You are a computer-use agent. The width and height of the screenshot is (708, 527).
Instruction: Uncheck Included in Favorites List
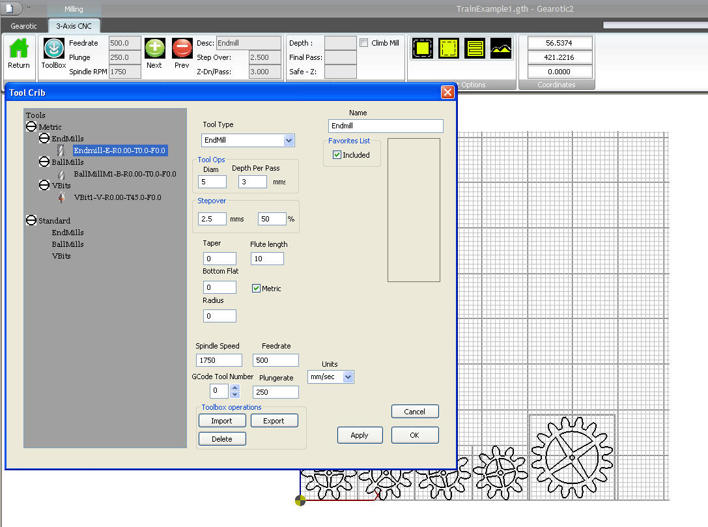pyautogui.click(x=337, y=155)
